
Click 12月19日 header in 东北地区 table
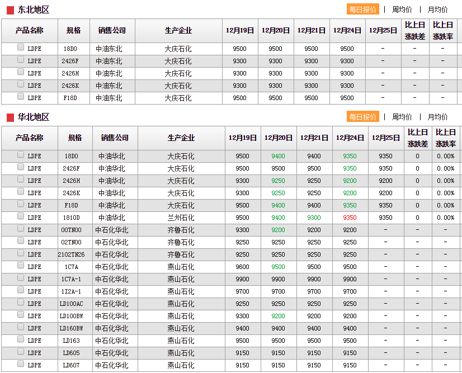click(x=240, y=31)
